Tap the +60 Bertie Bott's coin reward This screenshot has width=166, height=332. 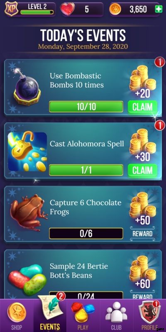point(142,272)
